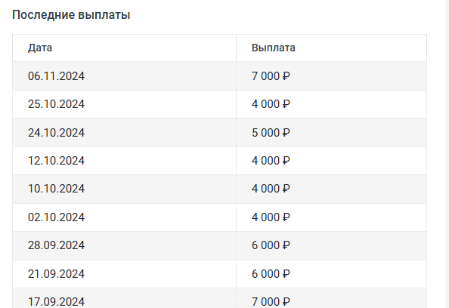Select the 02.10.2024 date cell
The image size is (449, 308).
(x=56, y=217)
